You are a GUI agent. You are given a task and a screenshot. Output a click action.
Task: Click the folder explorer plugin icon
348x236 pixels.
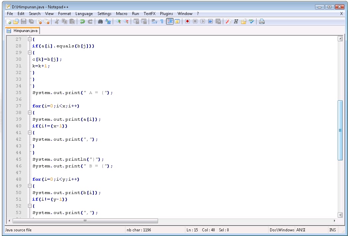[x=244, y=21]
